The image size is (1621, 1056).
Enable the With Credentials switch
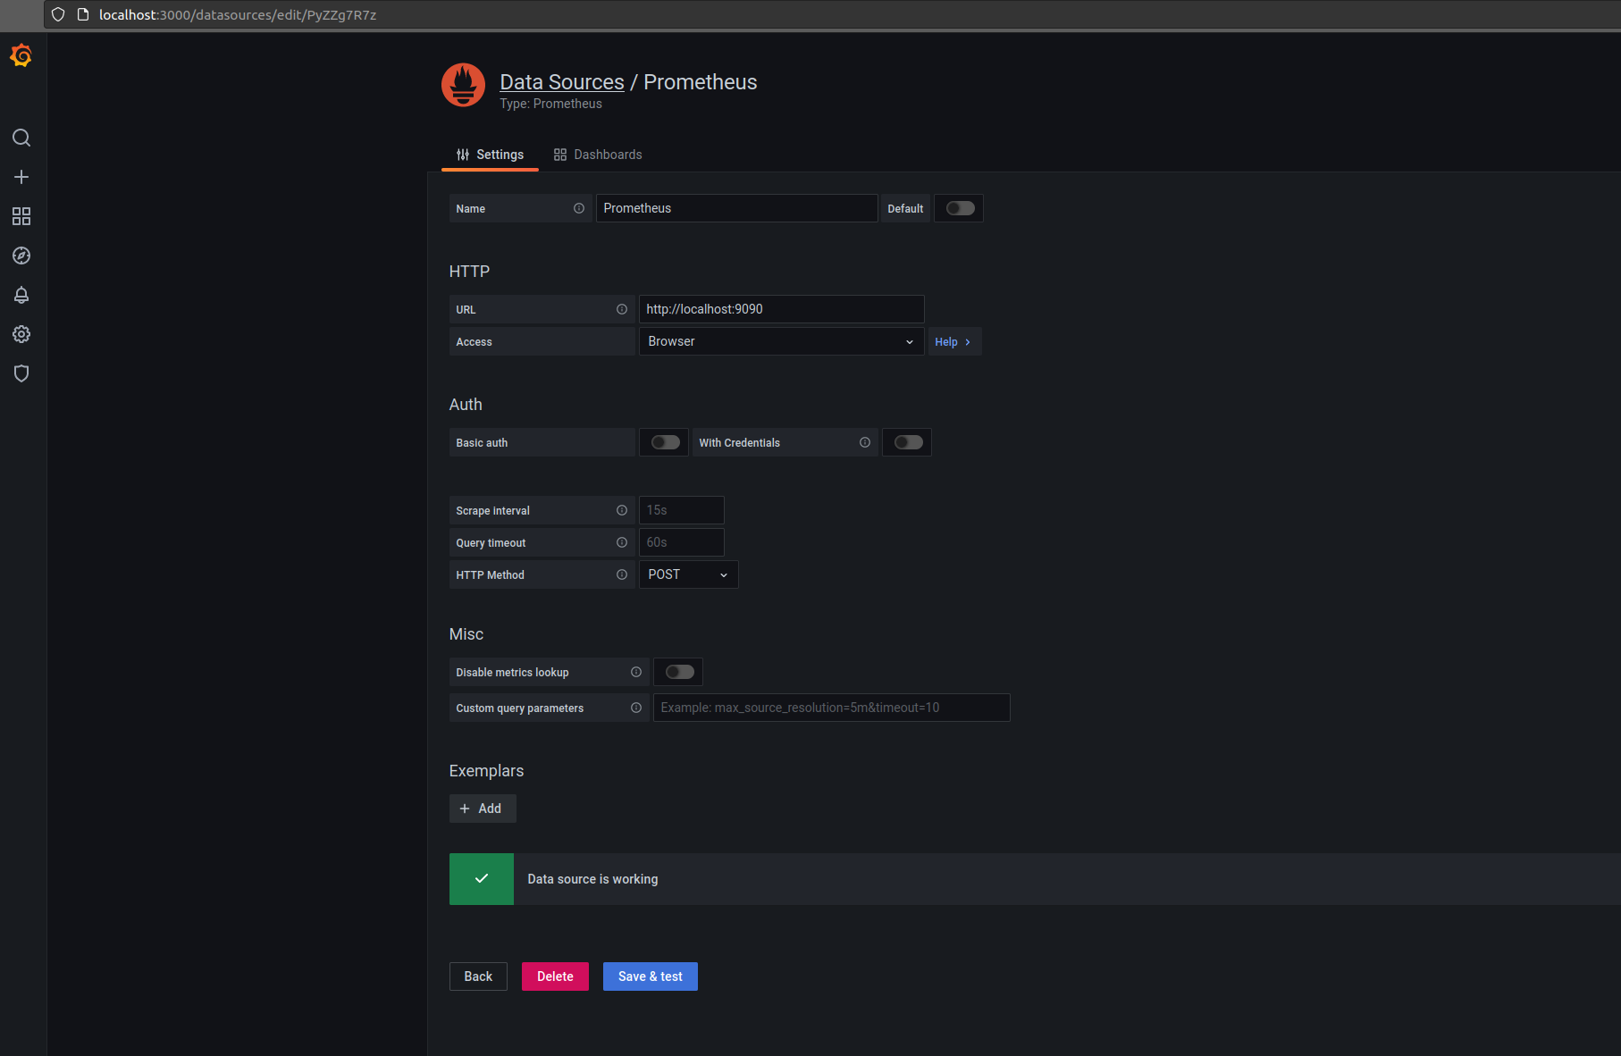908,442
